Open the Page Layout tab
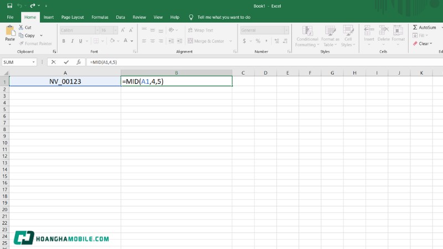The image size is (443, 249). click(73, 17)
